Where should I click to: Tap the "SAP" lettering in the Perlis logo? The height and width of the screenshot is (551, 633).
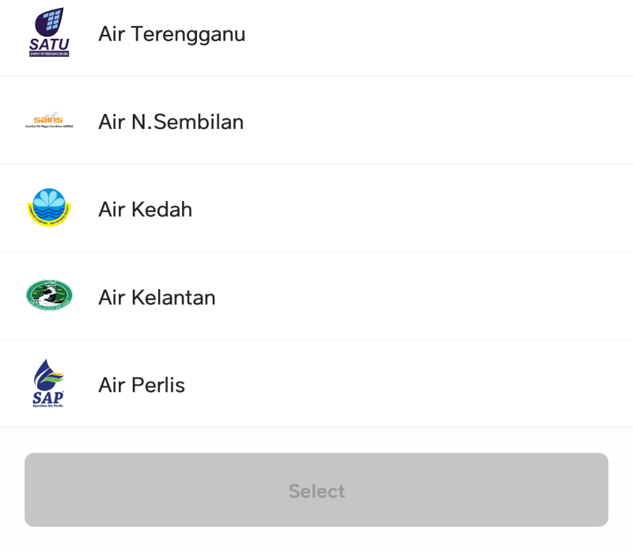(x=48, y=397)
